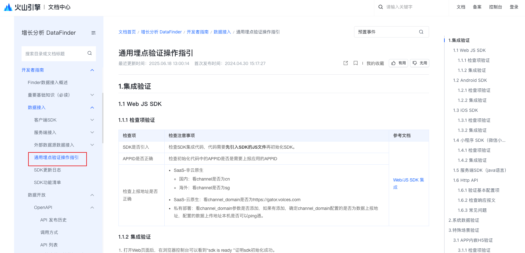
Task: Click the 预置事件 search box magnifier icon
Action: [421, 32]
